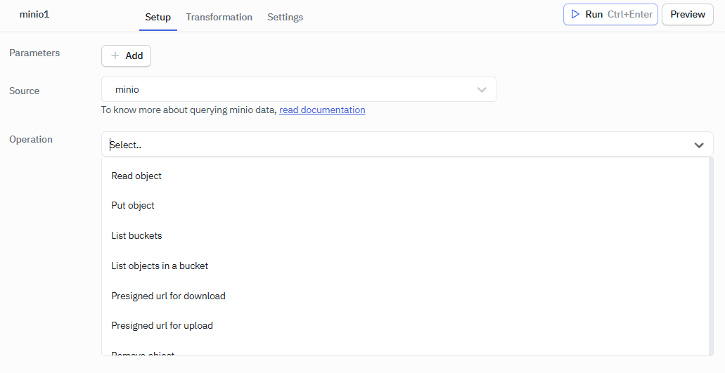Collapse the Operation dropdown using its chevron
Viewport: 725px width, 373px height.
[699, 145]
